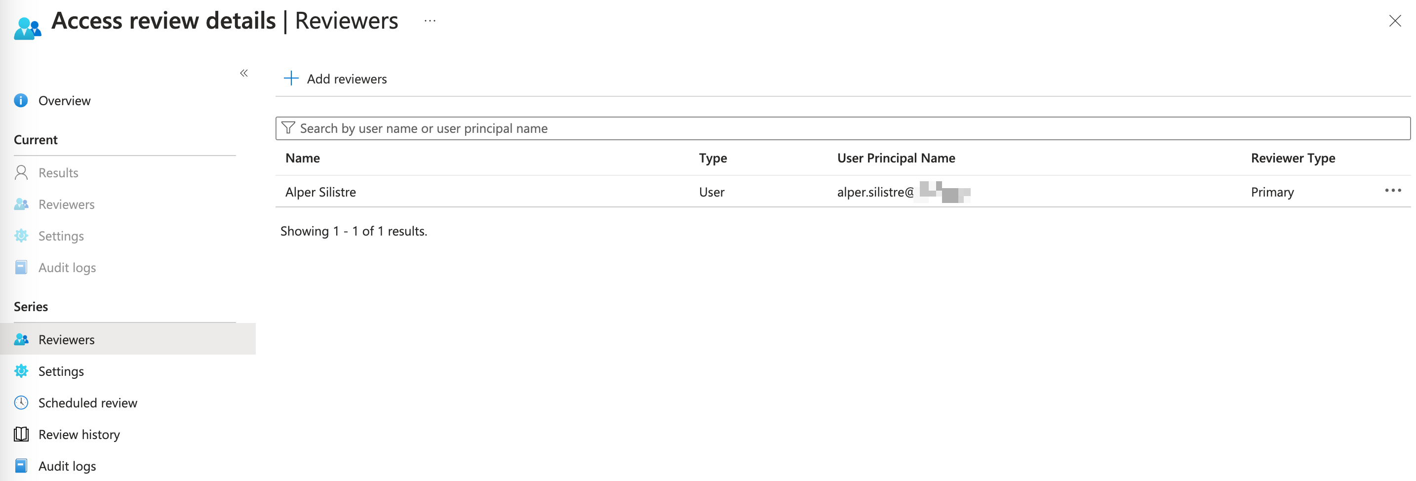
Task: Open the Audit logs entry under Series
Action: 66,466
